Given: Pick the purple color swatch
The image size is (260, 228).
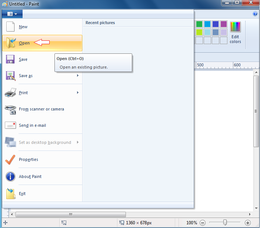Looking at the screenshot, I should coord(224,24).
